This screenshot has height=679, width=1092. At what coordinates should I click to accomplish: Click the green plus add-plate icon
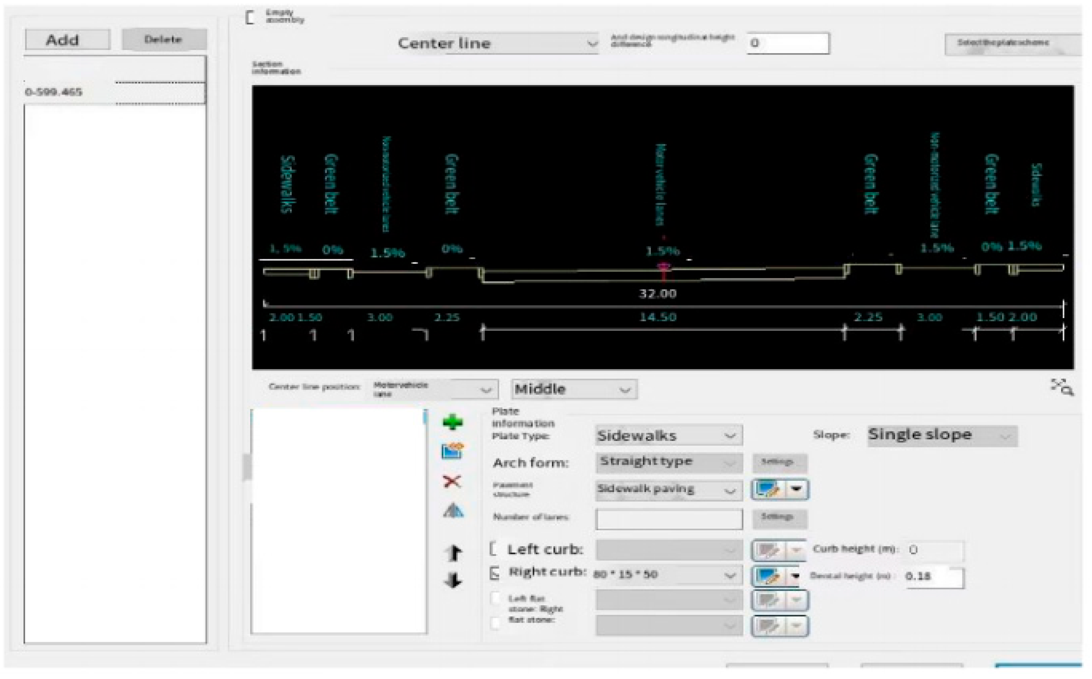coord(452,423)
